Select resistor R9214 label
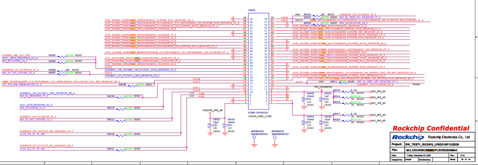Viewport: 478px width, 165px height. [336, 96]
